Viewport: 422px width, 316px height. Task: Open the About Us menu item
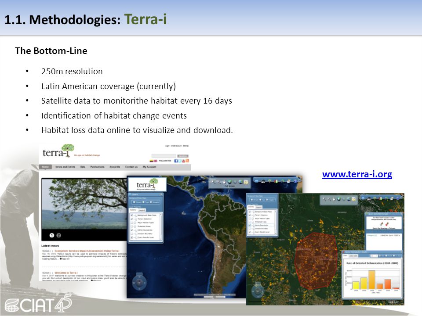[x=115, y=167]
